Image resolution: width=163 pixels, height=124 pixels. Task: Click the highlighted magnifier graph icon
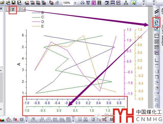[133, 3]
